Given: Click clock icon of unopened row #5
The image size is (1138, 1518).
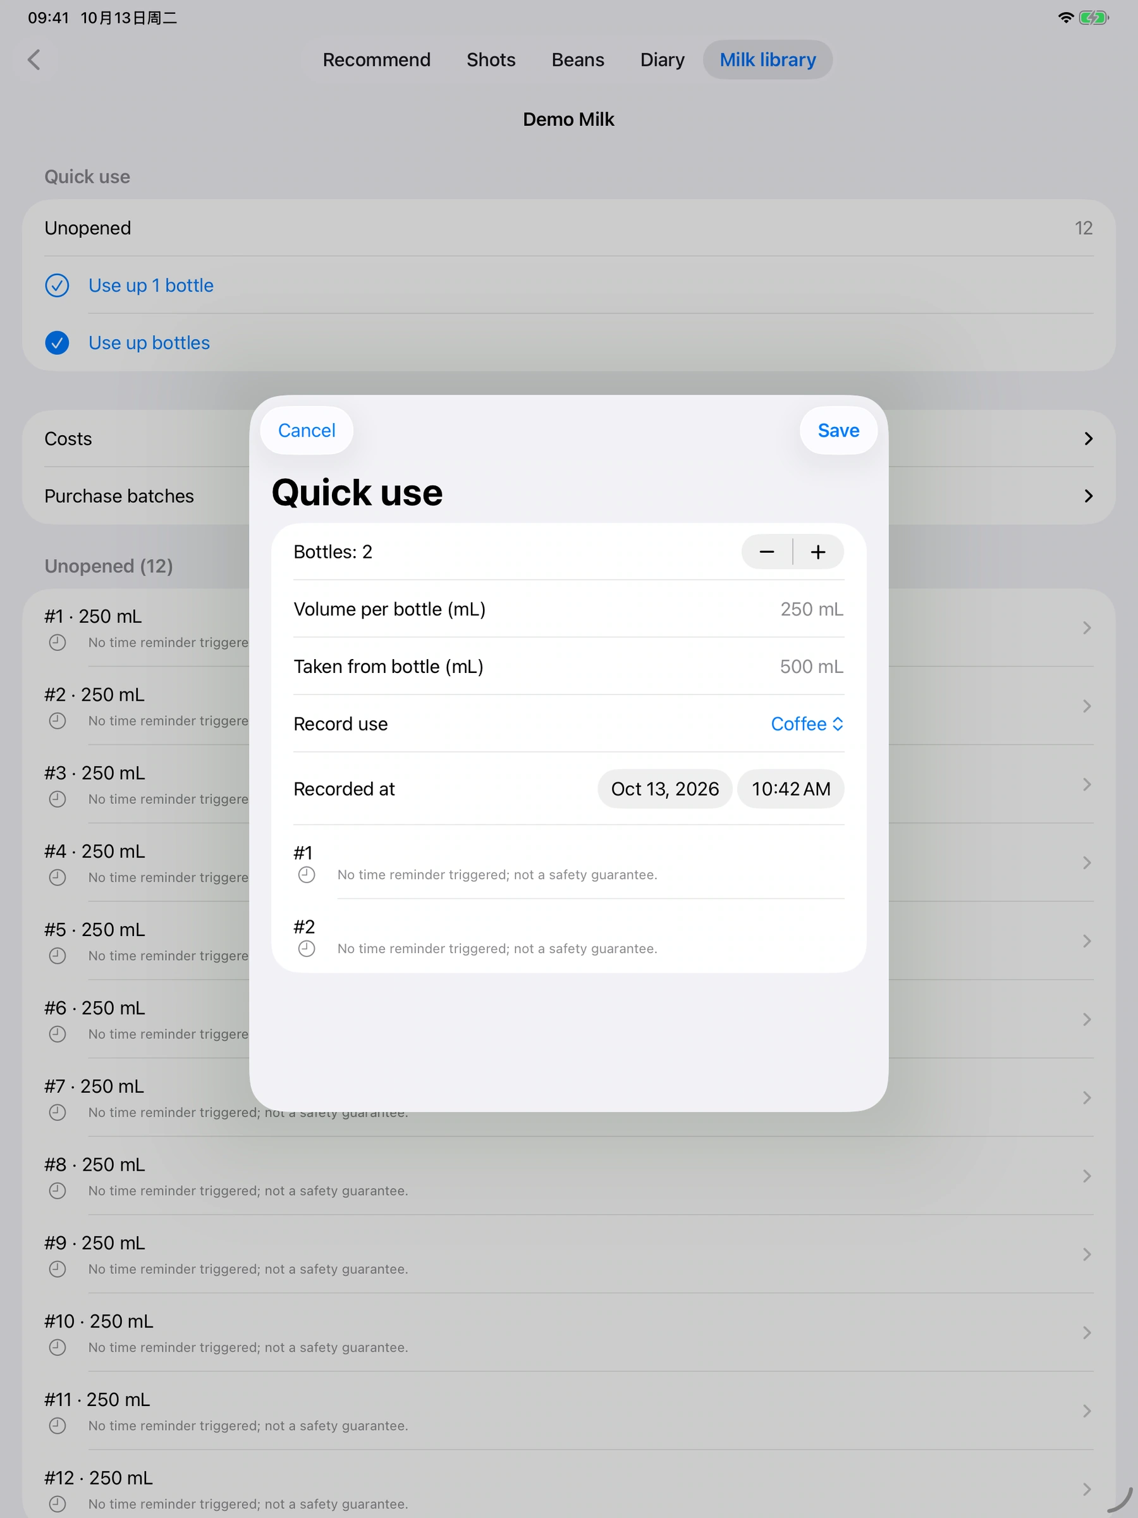Looking at the screenshot, I should click(58, 955).
